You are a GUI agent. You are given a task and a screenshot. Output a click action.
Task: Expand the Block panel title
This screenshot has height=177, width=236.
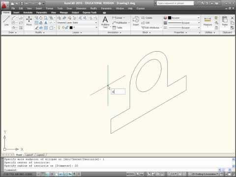point(147,32)
